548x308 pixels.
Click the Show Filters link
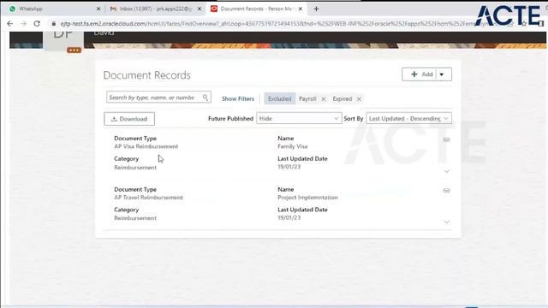(238, 99)
